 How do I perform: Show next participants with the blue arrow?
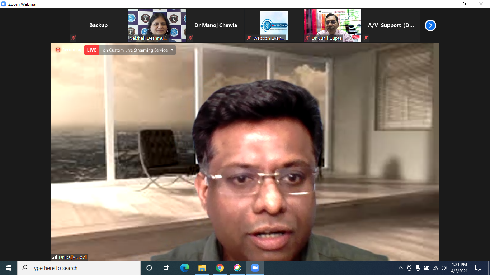430,25
